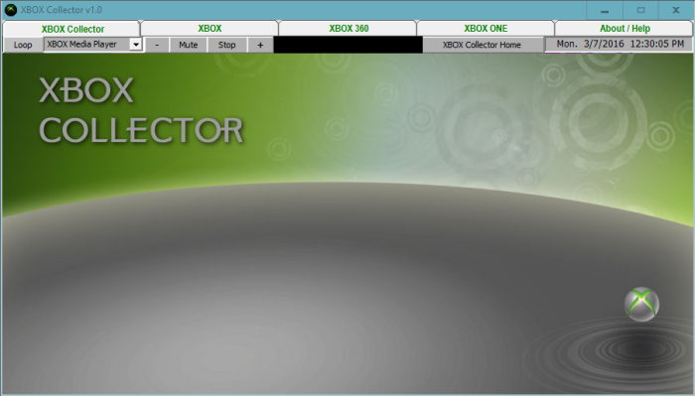This screenshot has height=396, width=695.
Task: Click the black media display bar
Action: (347, 45)
